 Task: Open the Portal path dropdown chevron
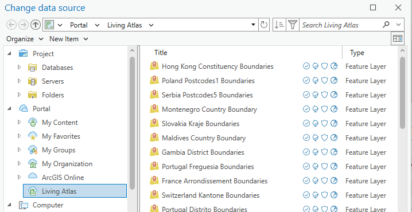tap(97, 25)
